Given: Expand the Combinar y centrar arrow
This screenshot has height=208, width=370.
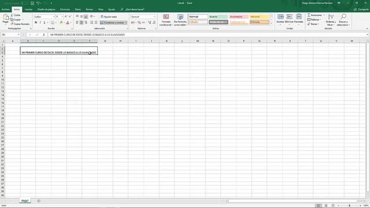Looking at the screenshot, I should 126,23.
